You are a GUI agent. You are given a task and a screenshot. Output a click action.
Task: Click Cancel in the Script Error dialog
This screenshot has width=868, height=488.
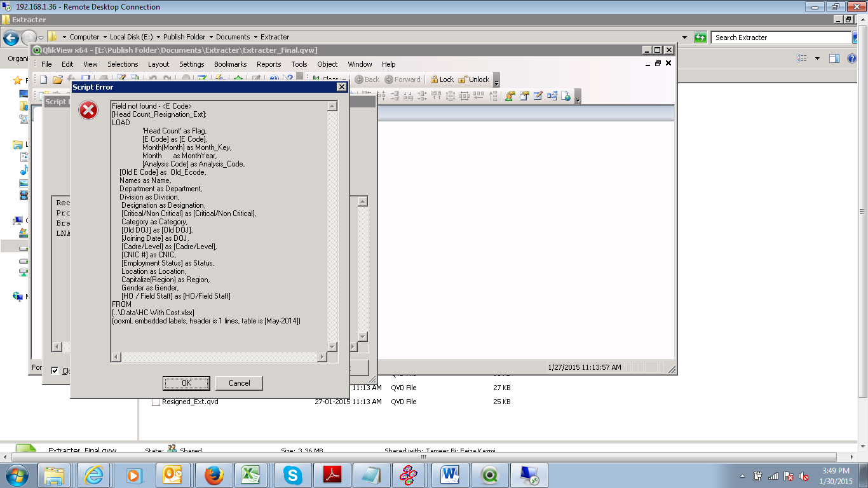[239, 383]
